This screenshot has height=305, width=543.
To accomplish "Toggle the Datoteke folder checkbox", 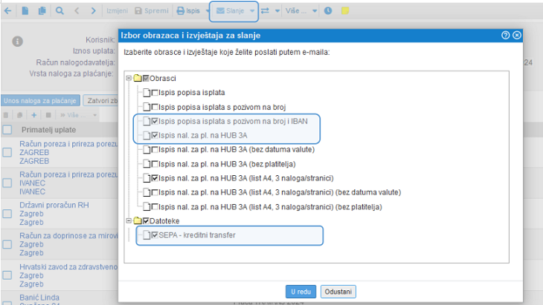I will click(146, 220).
